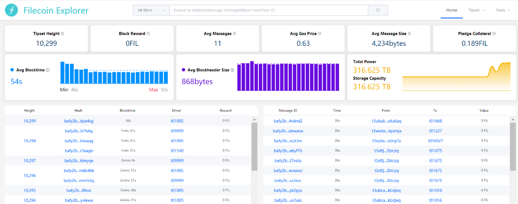Click the messages table scrollbar thumb

point(513,146)
